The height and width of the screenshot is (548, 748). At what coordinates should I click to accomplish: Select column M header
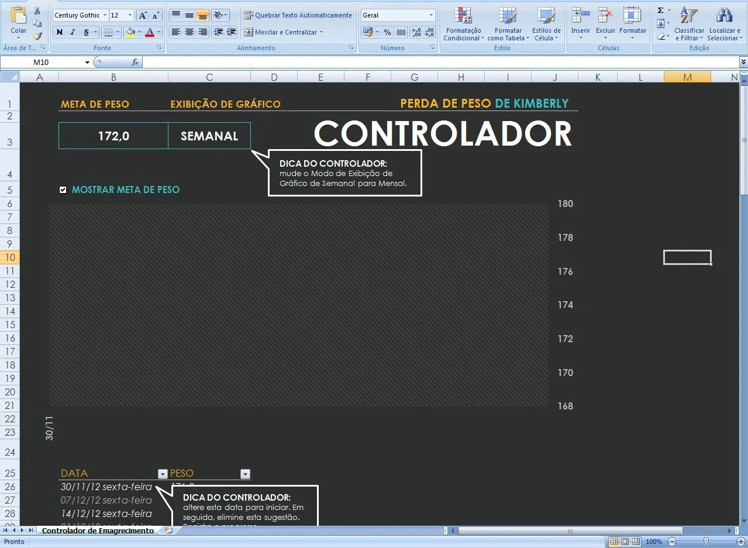point(687,77)
